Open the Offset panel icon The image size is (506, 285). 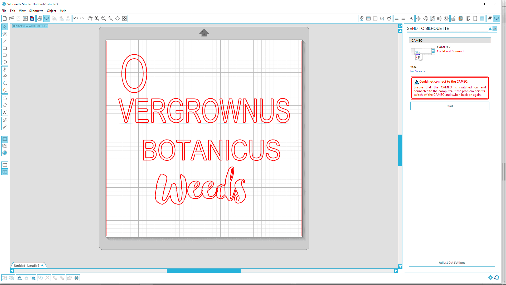tap(461, 18)
